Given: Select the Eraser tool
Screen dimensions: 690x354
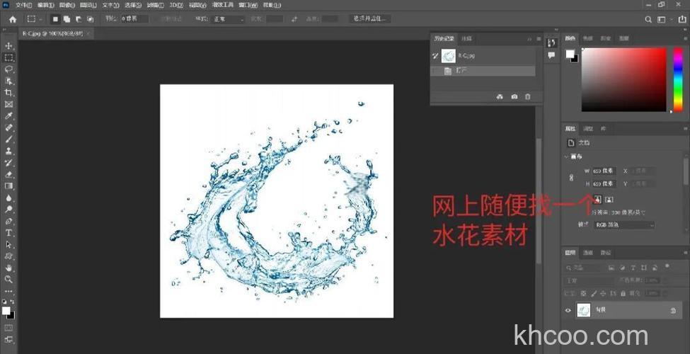Looking at the screenshot, I should [x=8, y=174].
